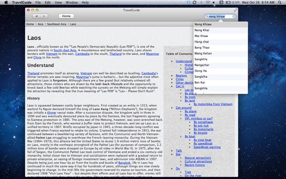Click inside the search text field
The image size is (286, 179).
[x=220, y=16]
